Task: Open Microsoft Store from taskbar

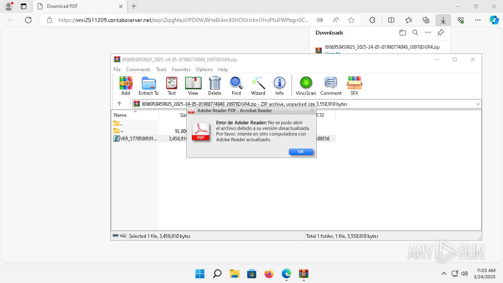Action: tap(251, 274)
